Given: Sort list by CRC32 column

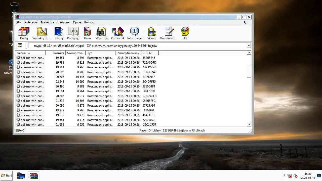Looking at the screenshot, I should tap(150, 53).
